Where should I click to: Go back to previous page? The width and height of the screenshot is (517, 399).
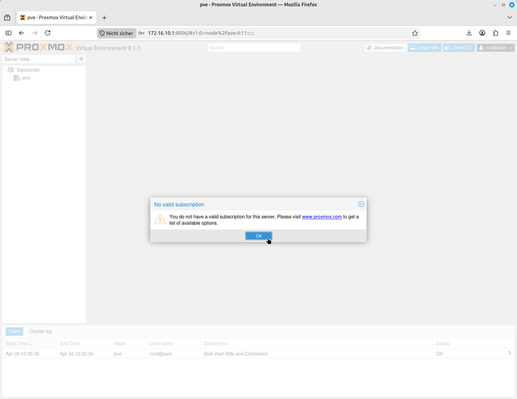pyautogui.click(x=21, y=33)
